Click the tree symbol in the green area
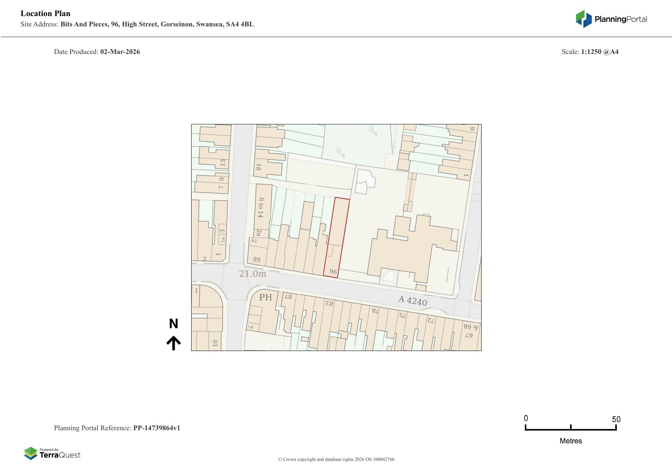672x475 pixels. point(340,152)
